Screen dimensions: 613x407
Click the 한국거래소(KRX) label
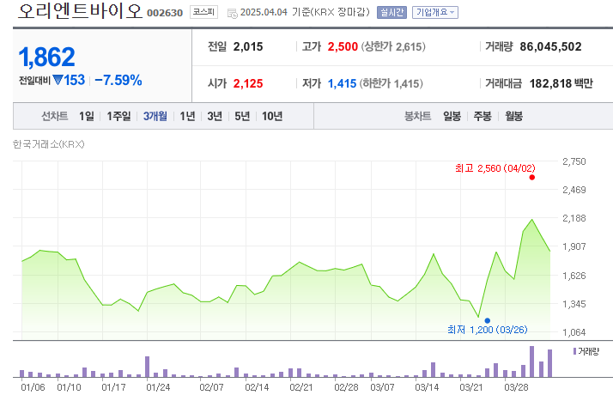coord(48,144)
